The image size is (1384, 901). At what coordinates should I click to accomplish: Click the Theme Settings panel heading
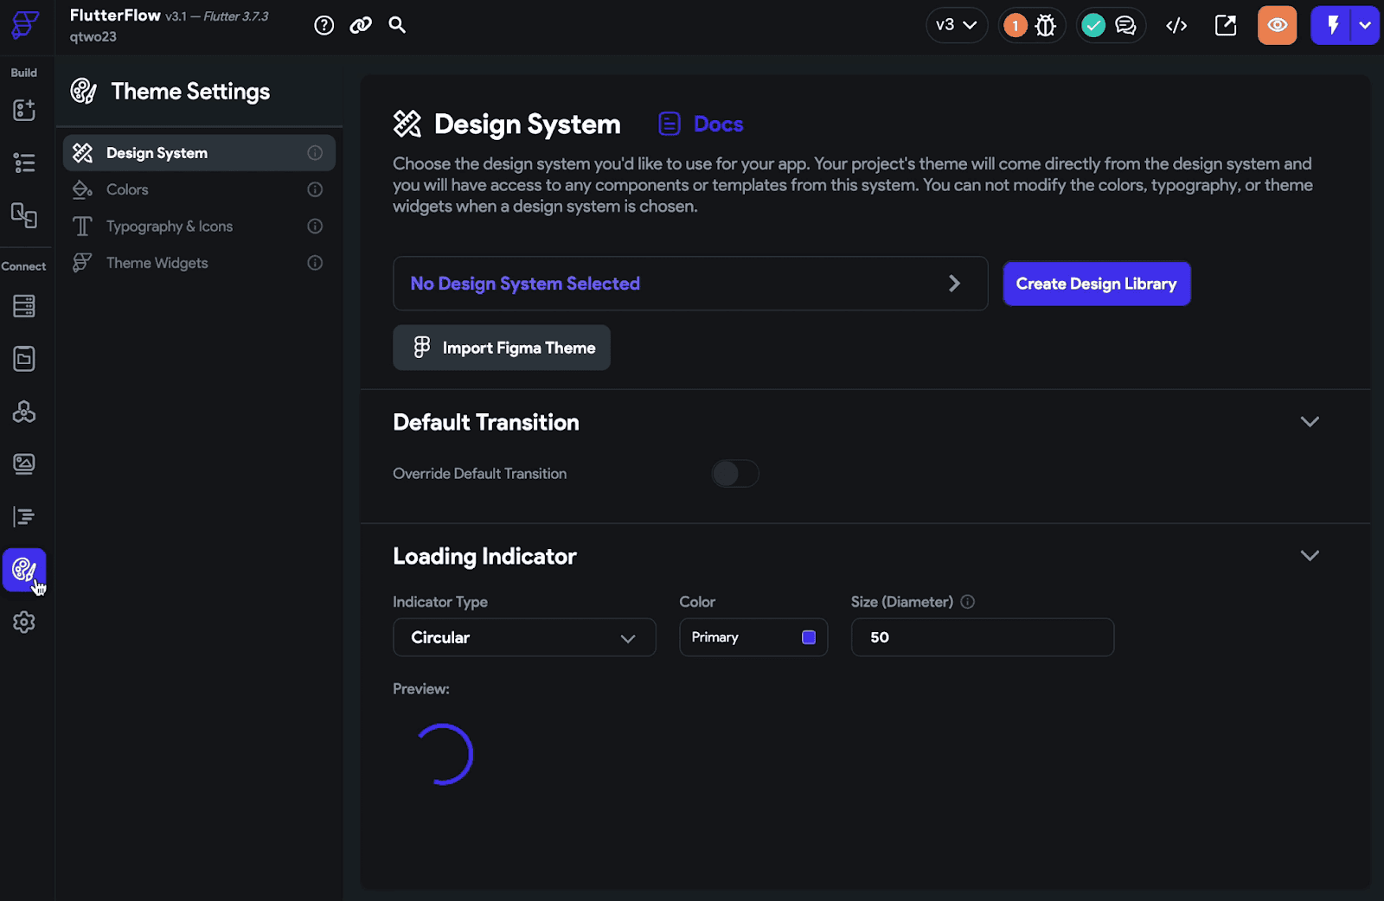190,92
